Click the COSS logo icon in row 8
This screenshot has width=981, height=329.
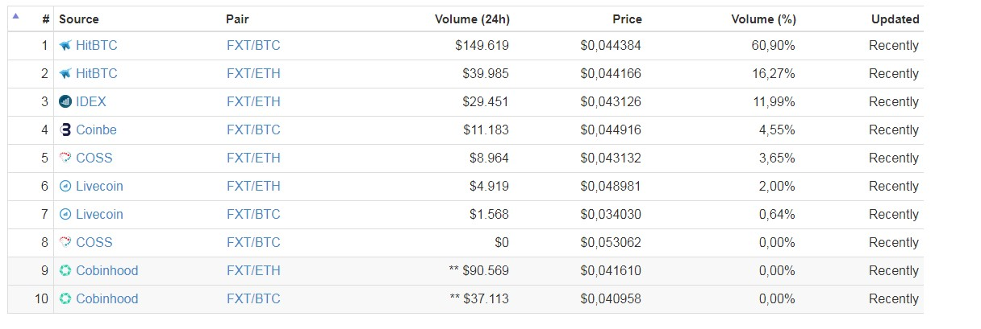[65, 243]
